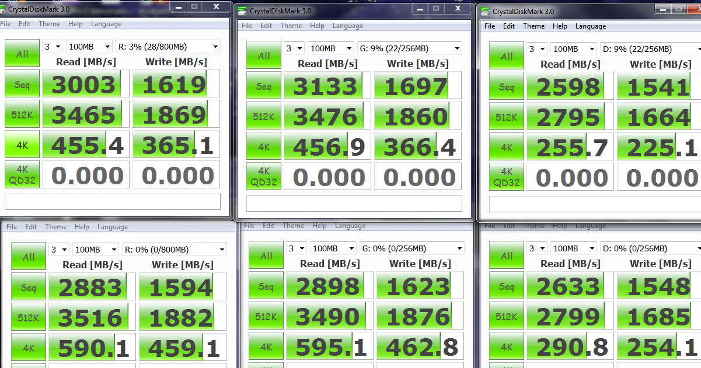Start the 512K test in the R: 3% window
The width and height of the screenshot is (701, 368).
pyautogui.click(x=22, y=115)
